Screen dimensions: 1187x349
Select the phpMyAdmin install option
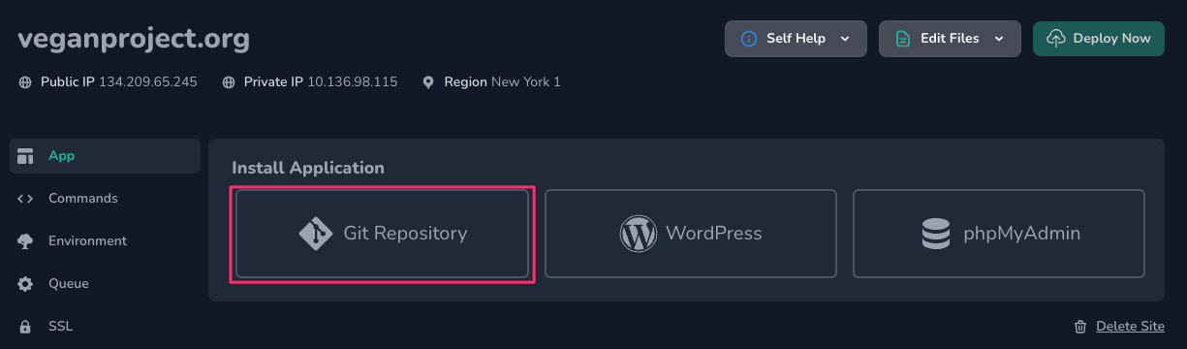coord(999,234)
